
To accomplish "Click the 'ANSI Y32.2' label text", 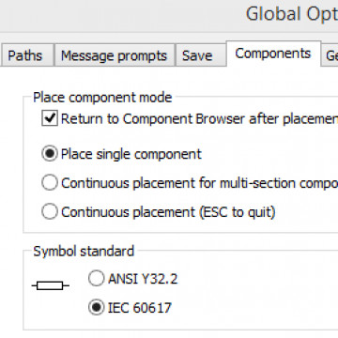I will (143, 279).
